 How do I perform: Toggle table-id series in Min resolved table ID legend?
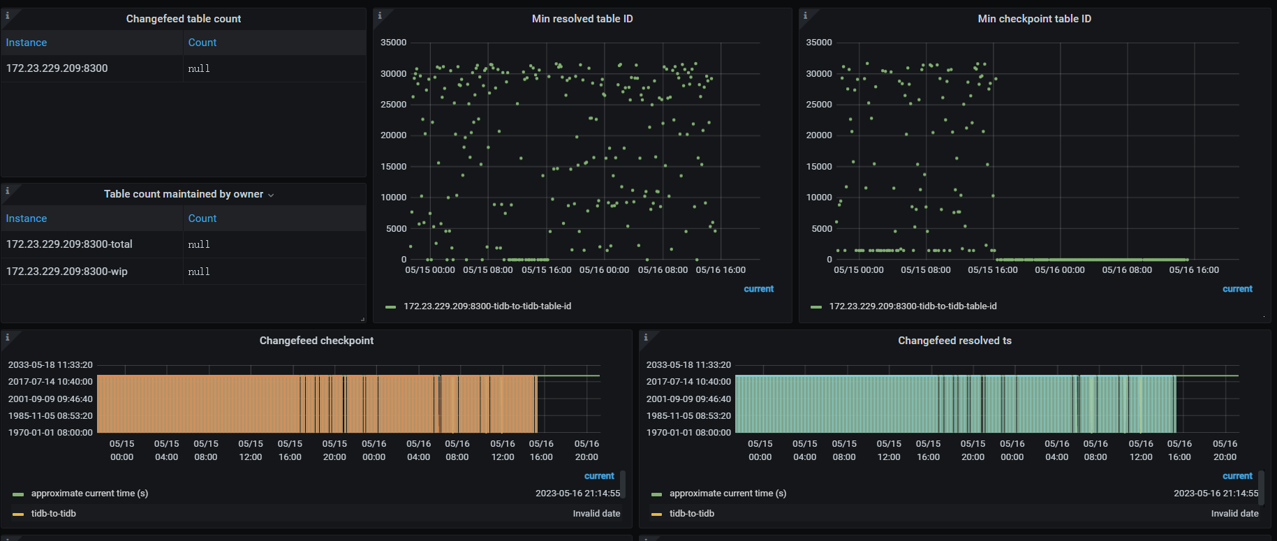pos(487,306)
